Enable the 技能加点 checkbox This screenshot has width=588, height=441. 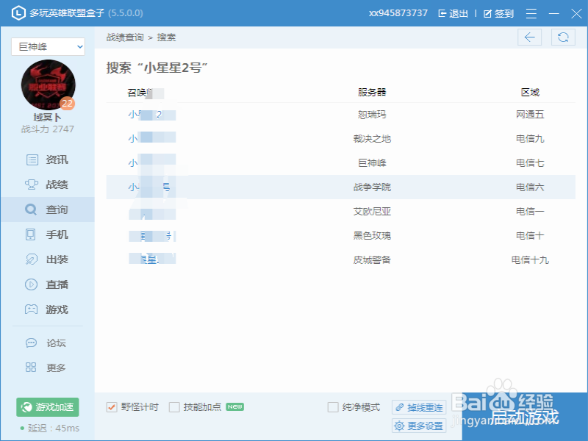pos(174,407)
